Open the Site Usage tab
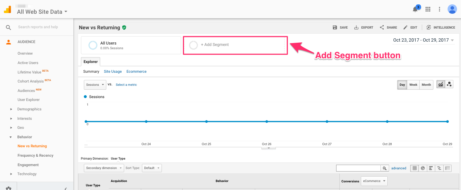Screen dimensions: 461x190 [x=113, y=72]
